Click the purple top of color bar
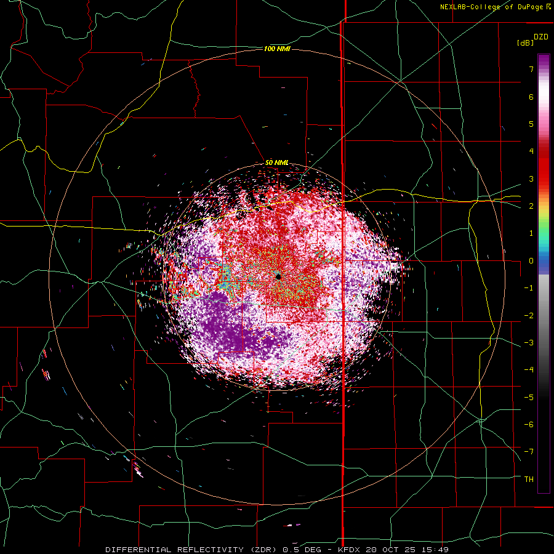Viewport: 554px width, 554px height. point(544,61)
